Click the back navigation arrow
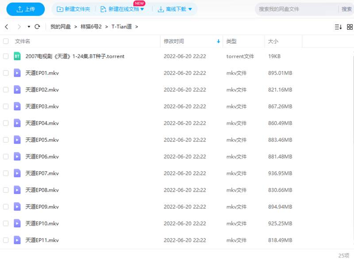Image resolution: width=354 pixels, height=262 pixels. pyautogui.click(x=6, y=27)
